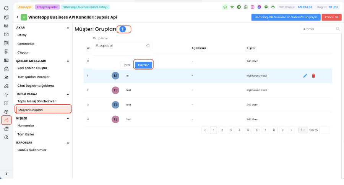Delete group "m" with the trash icon
Viewport: 344px width, 185px height.
click(x=313, y=76)
